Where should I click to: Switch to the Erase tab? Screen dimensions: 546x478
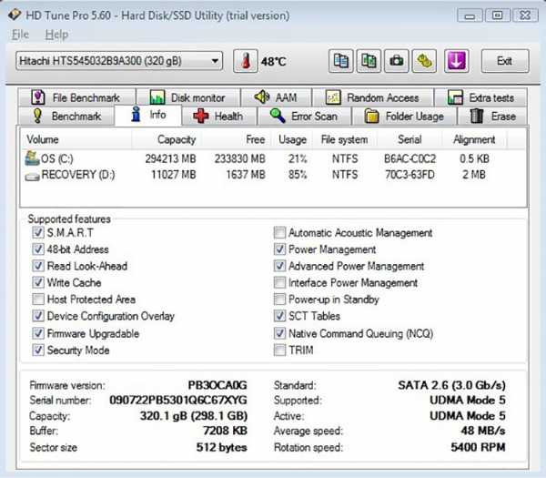492,116
